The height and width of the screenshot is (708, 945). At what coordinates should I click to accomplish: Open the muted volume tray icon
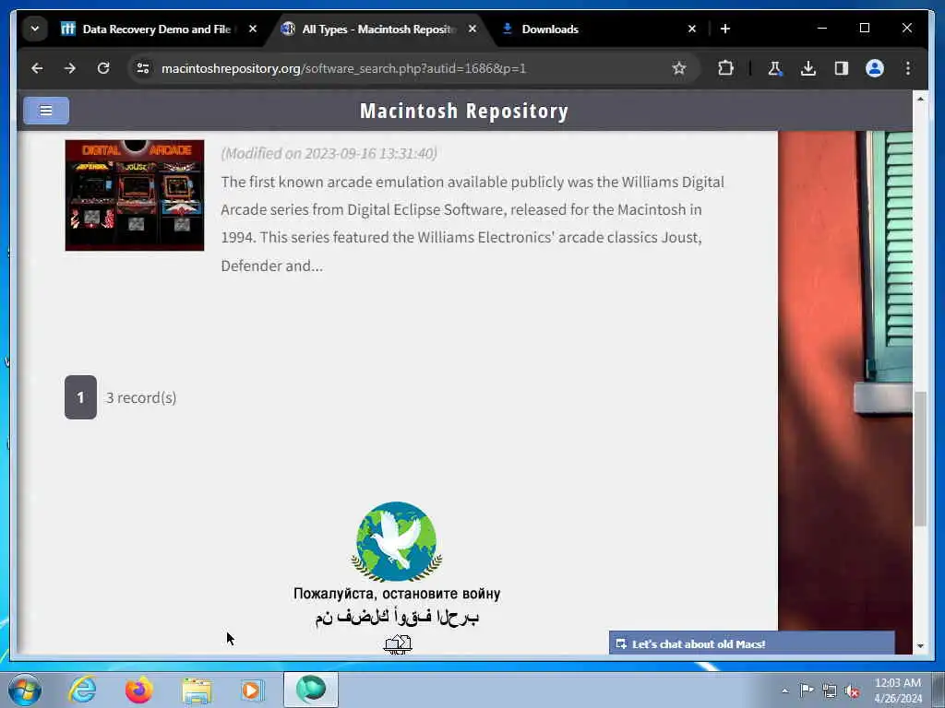(x=852, y=690)
